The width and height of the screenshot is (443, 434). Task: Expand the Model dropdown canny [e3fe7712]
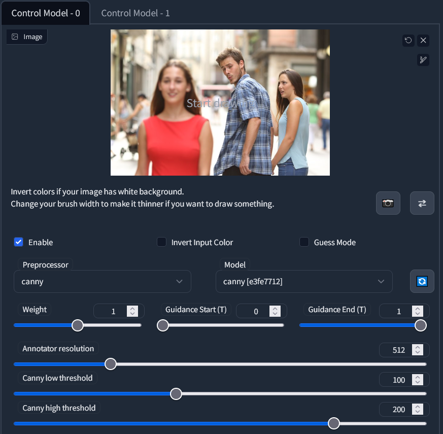coord(303,281)
